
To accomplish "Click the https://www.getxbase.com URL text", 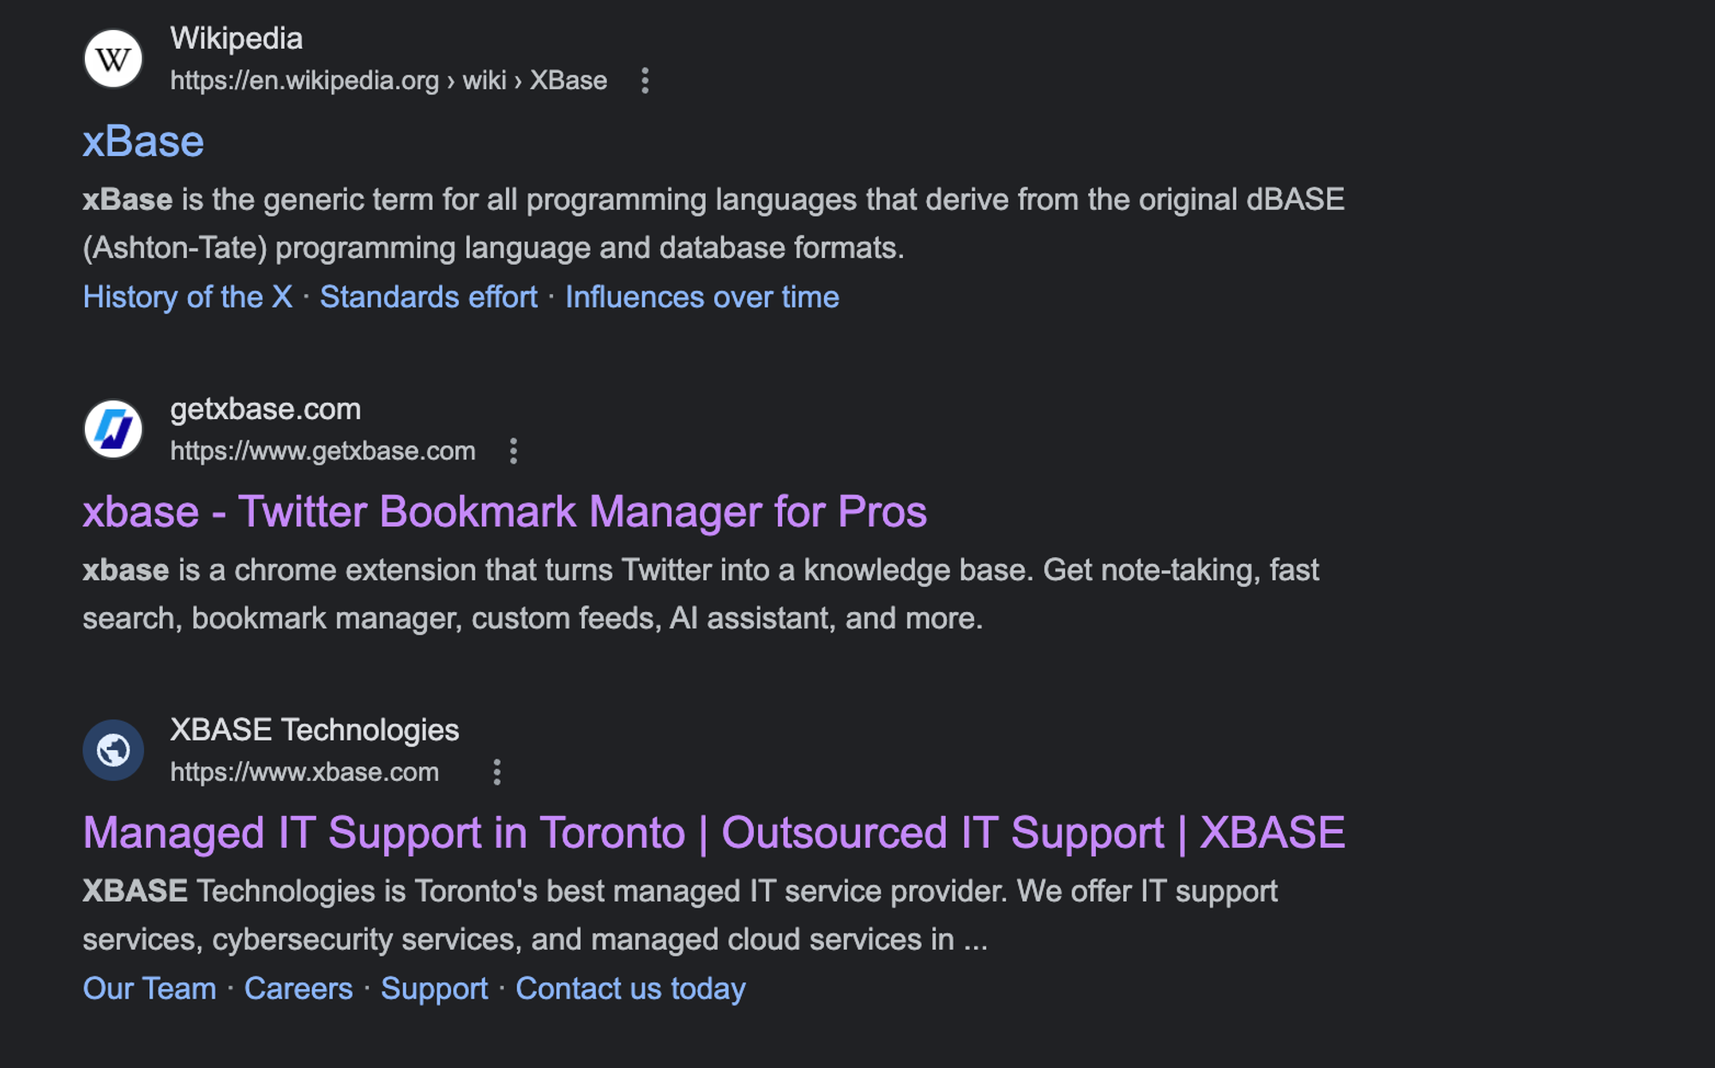I will [x=322, y=451].
